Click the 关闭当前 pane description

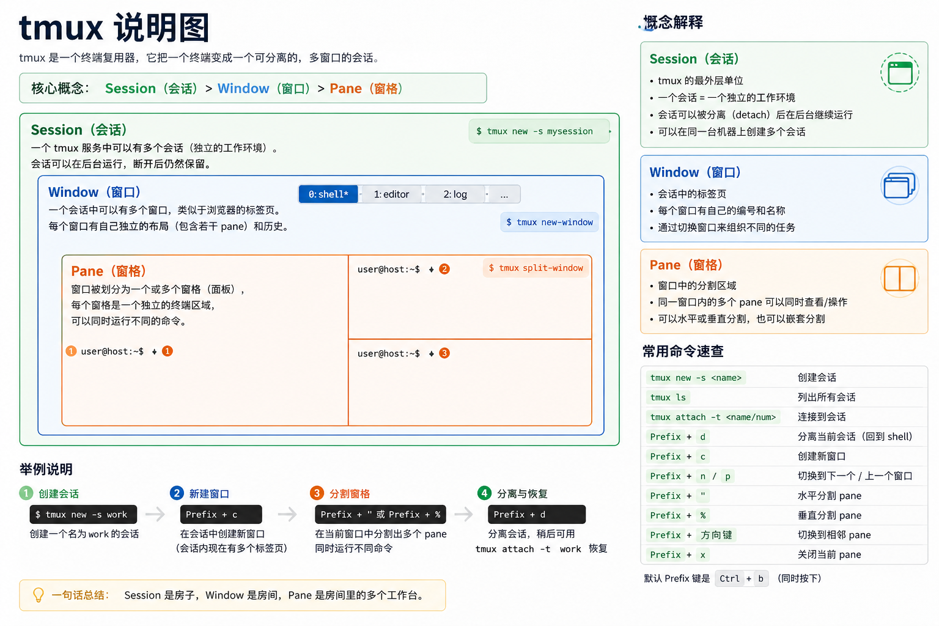click(x=830, y=554)
